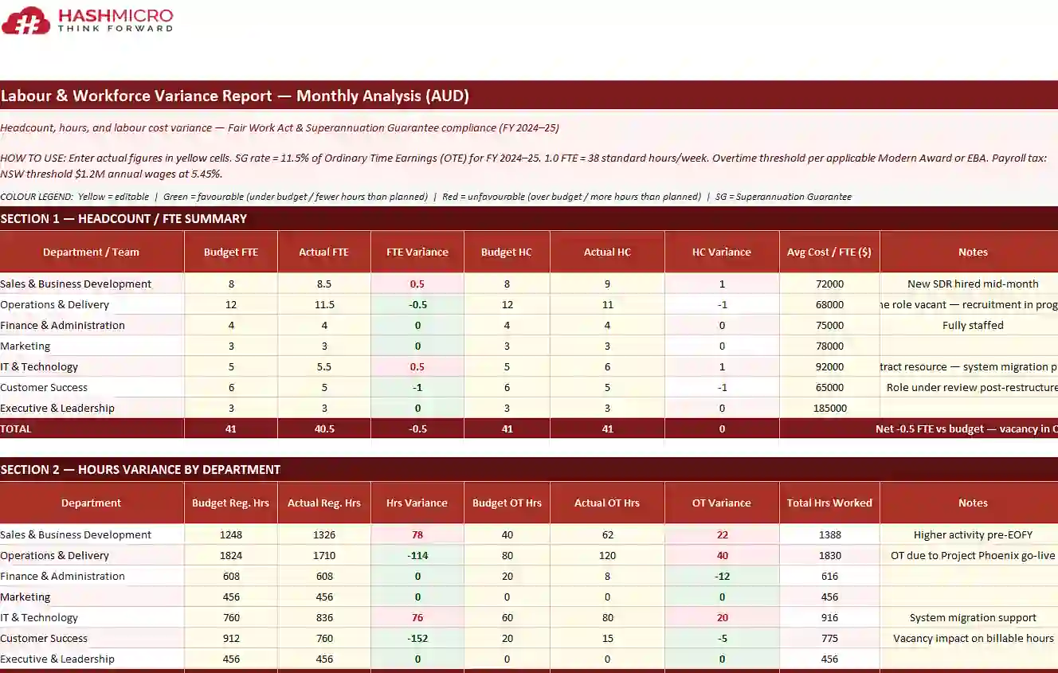Click the HashMicro Think Forward logo text

click(114, 20)
